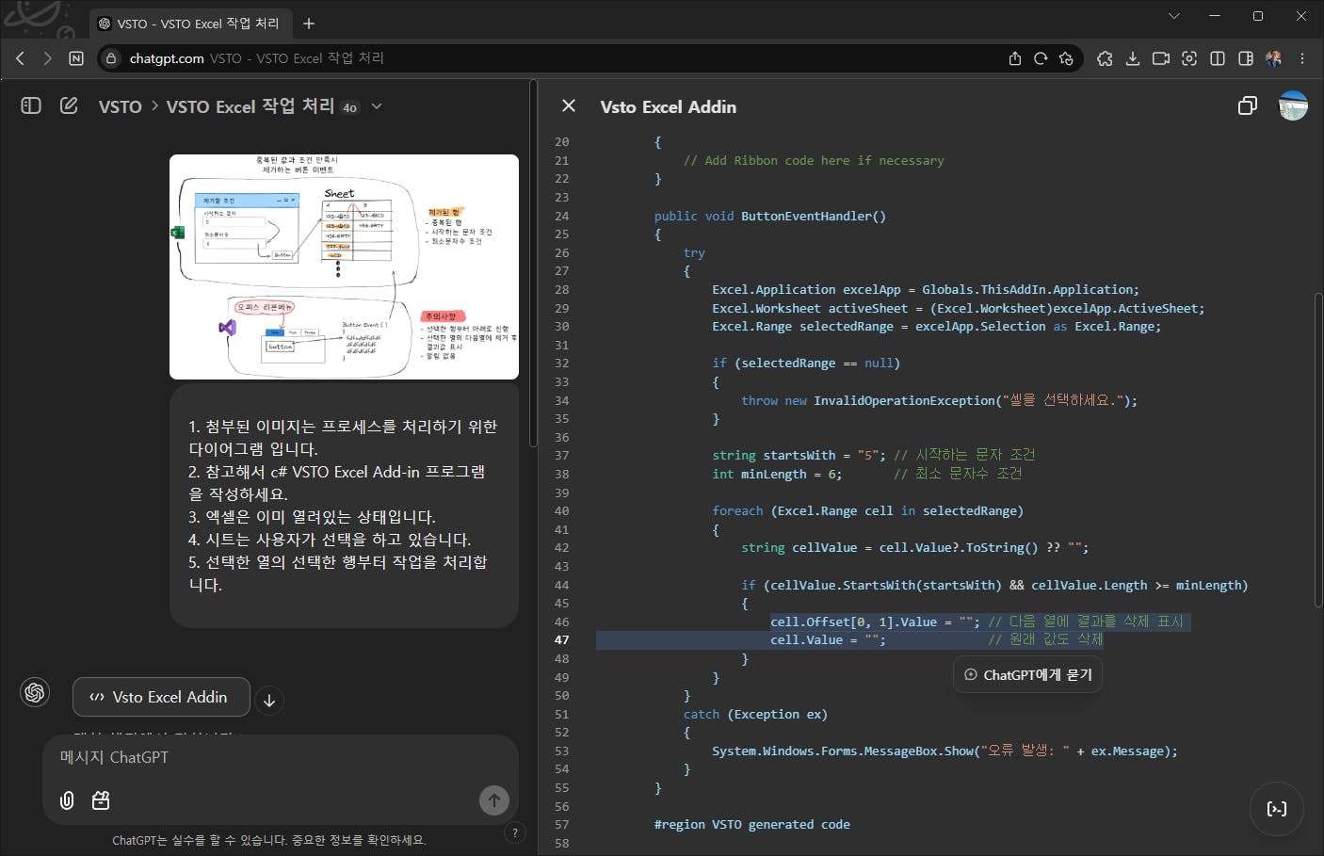Open the floating code tools button
This screenshot has width=1324, height=856.
click(1277, 809)
